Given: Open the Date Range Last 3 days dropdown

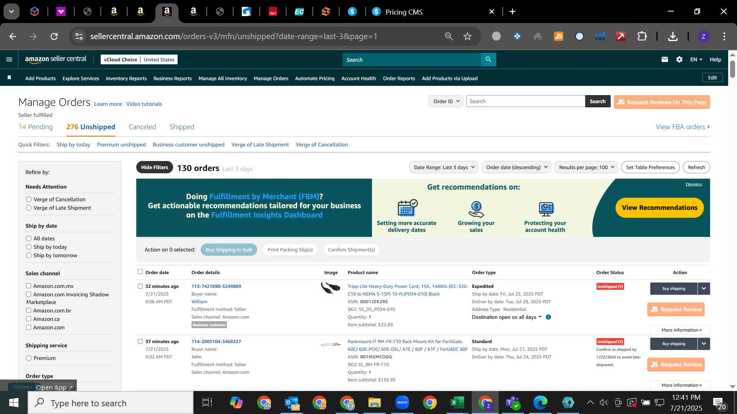Looking at the screenshot, I should (443, 167).
